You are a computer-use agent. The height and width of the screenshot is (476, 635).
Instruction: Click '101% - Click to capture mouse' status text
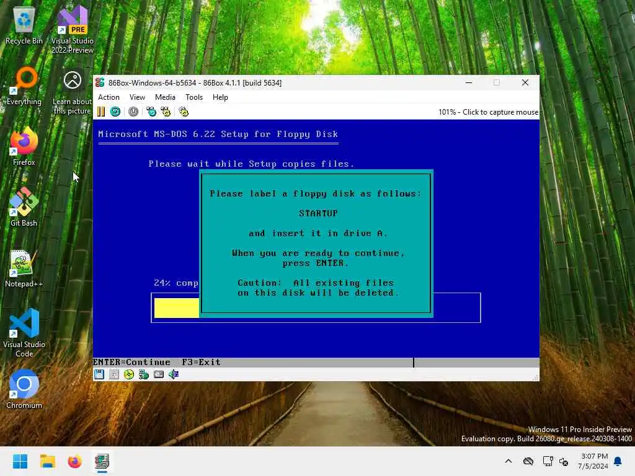488,112
